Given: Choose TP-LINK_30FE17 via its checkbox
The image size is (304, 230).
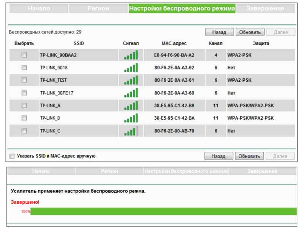Looking at the screenshot, I should 24,93.
